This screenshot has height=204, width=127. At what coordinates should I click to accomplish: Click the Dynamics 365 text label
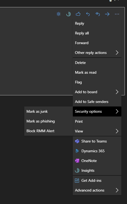tap(93, 151)
